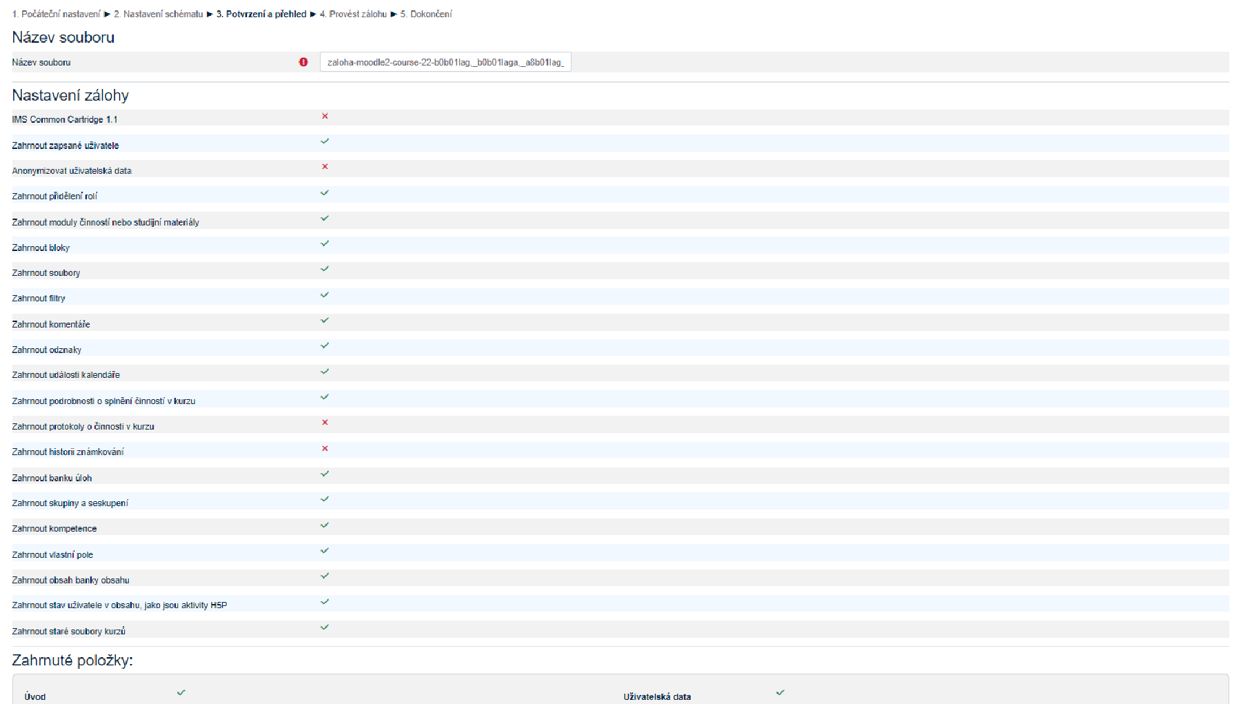Go to step 1. Počáteční nastavení

[x=57, y=14]
